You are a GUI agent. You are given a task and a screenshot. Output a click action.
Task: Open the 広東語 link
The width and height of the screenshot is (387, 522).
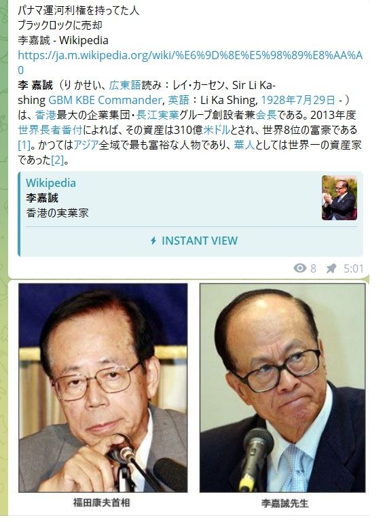point(125,85)
